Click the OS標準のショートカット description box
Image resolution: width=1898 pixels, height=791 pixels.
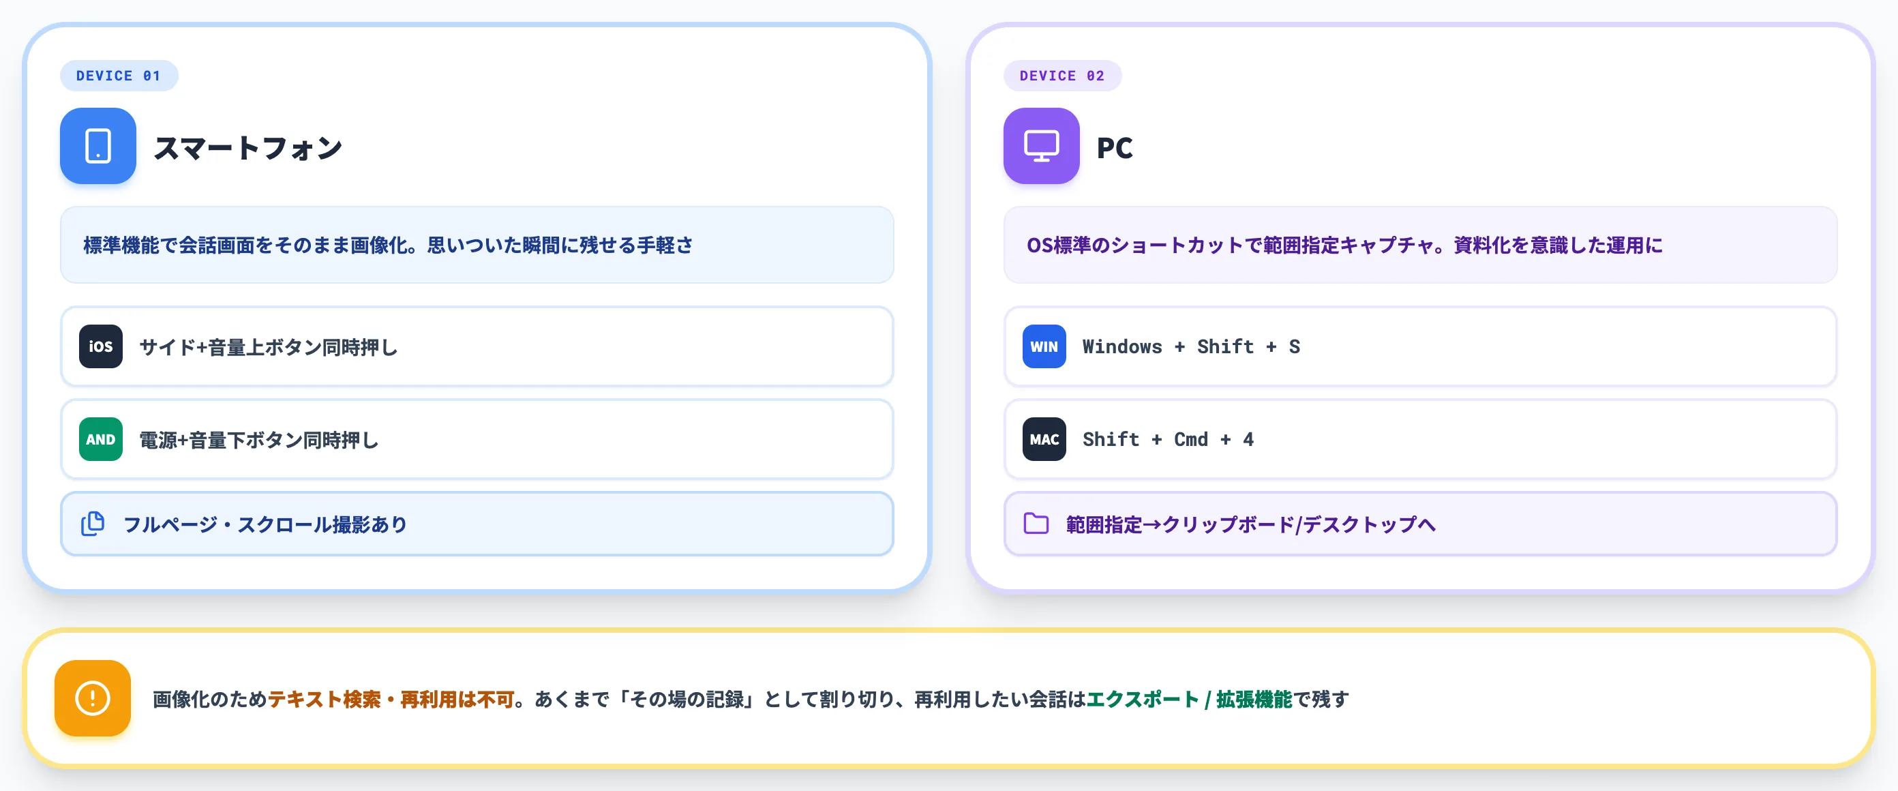(1420, 245)
